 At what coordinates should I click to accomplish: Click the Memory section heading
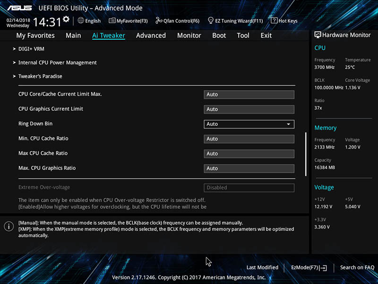[326, 128]
